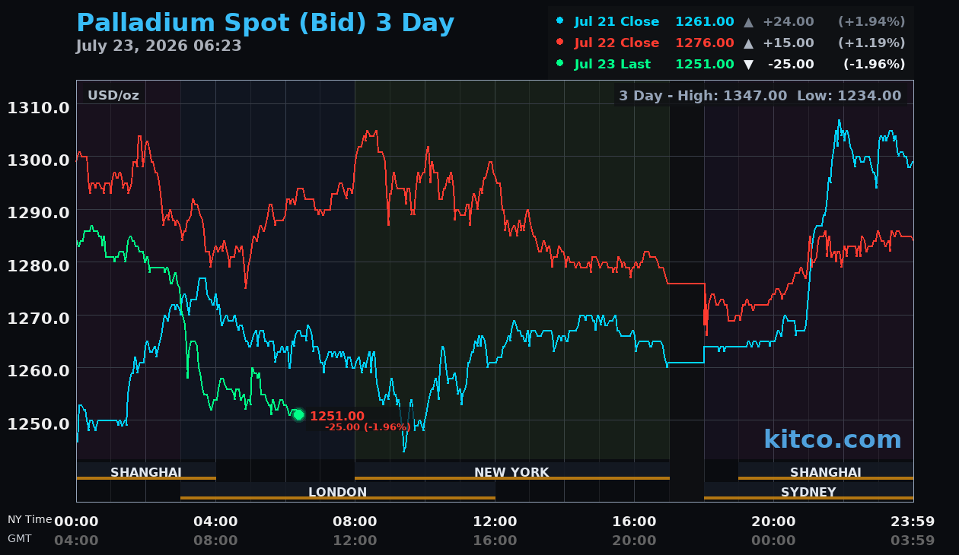Click the 12:00 NY time label
This screenshot has height=555, width=959.
[x=495, y=522]
